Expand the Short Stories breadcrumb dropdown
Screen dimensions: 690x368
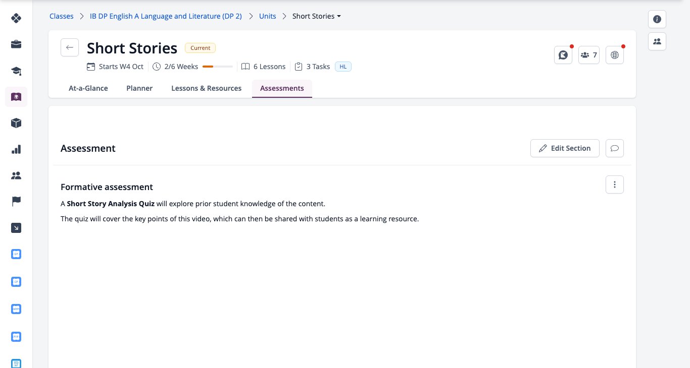tap(317, 16)
